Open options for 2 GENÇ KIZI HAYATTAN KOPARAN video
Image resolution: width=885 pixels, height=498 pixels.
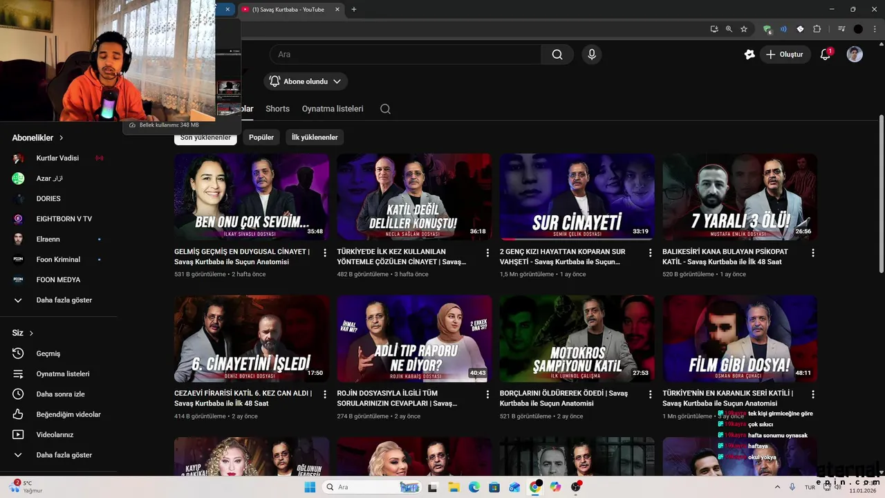coord(650,253)
